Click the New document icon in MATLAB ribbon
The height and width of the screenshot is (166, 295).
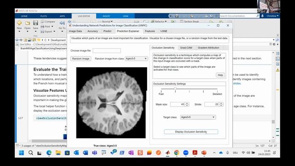19,23
